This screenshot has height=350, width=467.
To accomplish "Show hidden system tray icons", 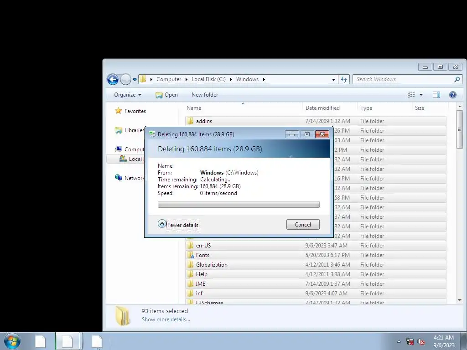I will [399, 341].
